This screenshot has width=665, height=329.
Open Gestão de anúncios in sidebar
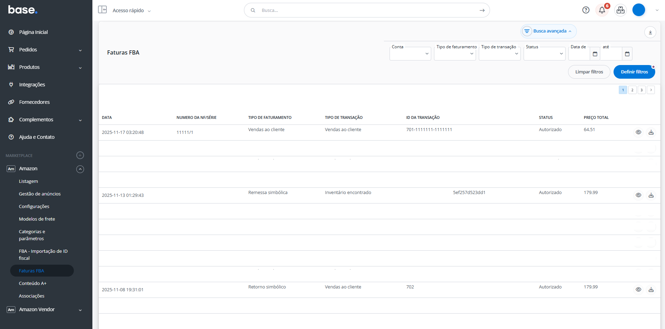[x=40, y=194]
